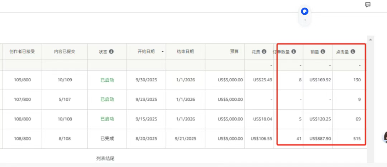
Task: Click the 预算 column header
Action: click(x=234, y=52)
